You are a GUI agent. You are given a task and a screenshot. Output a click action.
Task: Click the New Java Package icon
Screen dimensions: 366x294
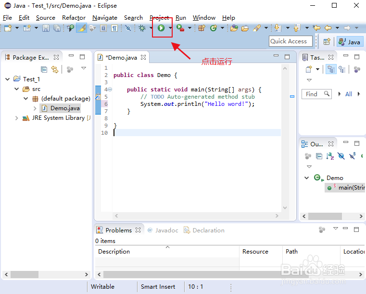(x=202, y=28)
